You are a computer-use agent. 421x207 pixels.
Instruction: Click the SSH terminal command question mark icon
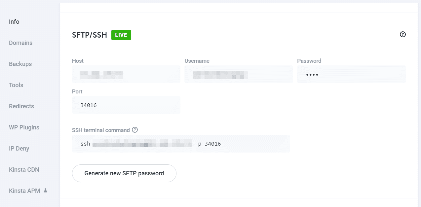click(x=135, y=130)
